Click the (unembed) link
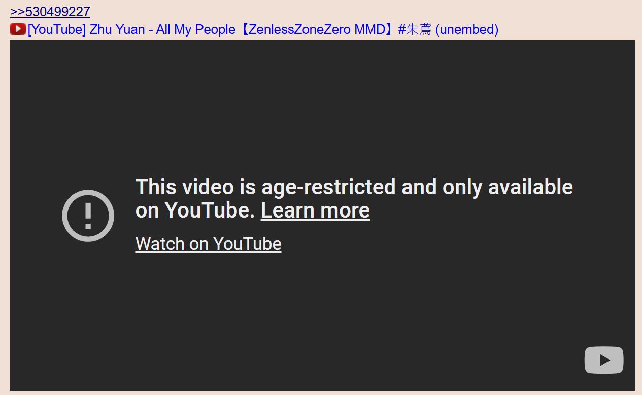642x395 pixels. pos(467,29)
